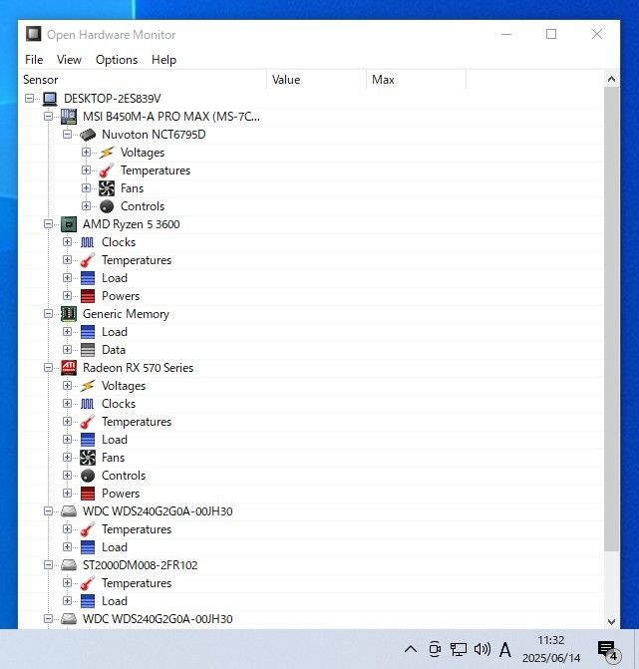Collapse the MSI B450M-A PRO MAX node
The image size is (639, 669).
48,117
